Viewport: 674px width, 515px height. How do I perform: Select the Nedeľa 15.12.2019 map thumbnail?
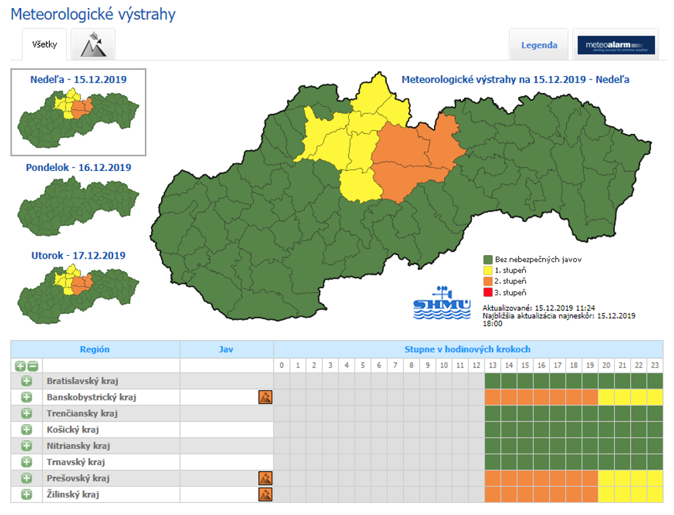click(x=78, y=111)
